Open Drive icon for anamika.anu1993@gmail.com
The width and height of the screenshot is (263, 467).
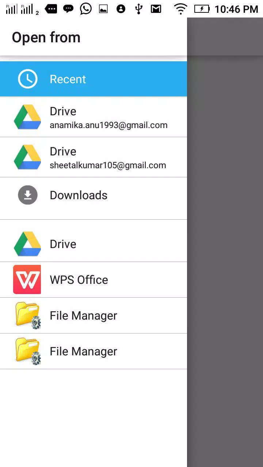[x=27, y=117]
